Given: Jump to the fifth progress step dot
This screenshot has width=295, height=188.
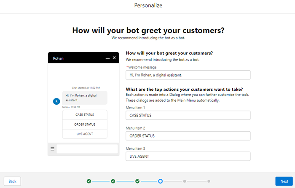Looking at the screenshot, I should [x=184, y=181].
